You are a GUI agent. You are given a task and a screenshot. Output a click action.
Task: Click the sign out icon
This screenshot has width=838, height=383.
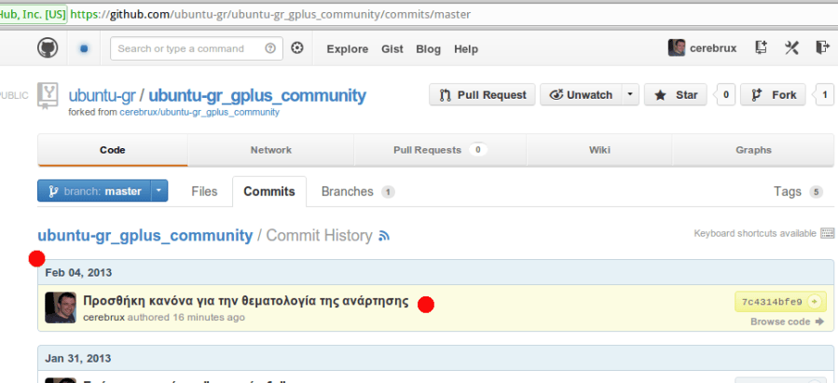[822, 48]
